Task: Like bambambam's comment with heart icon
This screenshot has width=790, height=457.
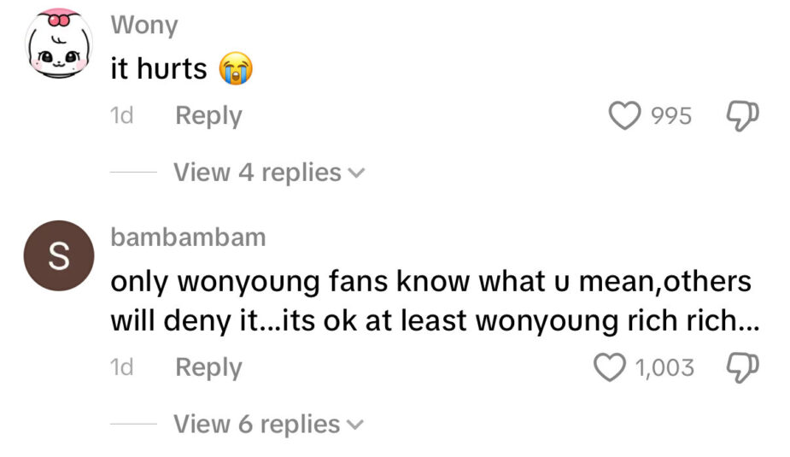Action: (610, 366)
